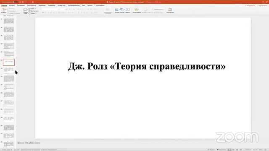Open the slide Layout dropdown

point(32,8)
